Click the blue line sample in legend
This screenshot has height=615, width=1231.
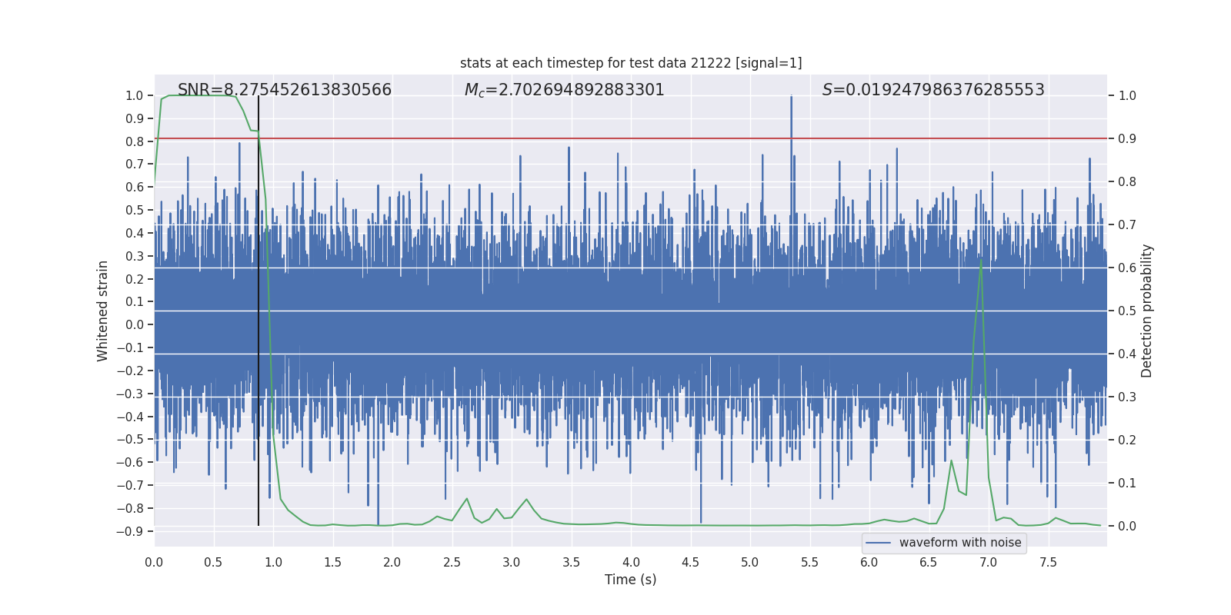(x=878, y=543)
